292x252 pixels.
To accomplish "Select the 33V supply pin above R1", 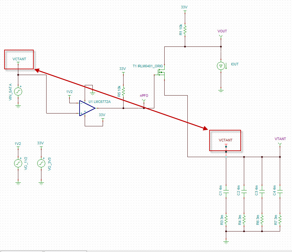I will click(x=185, y=11).
